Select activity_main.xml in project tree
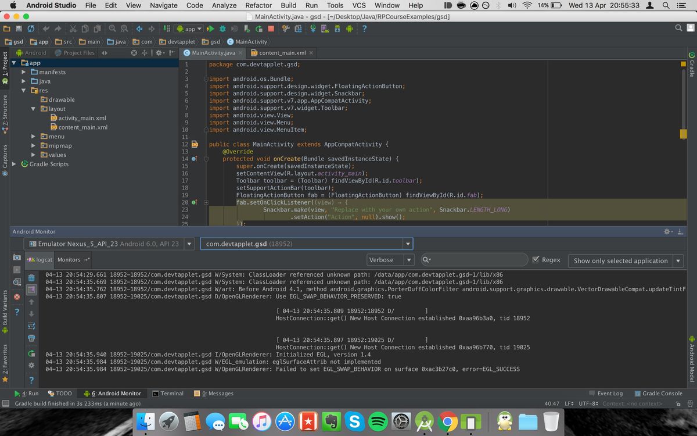 click(x=78, y=118)
